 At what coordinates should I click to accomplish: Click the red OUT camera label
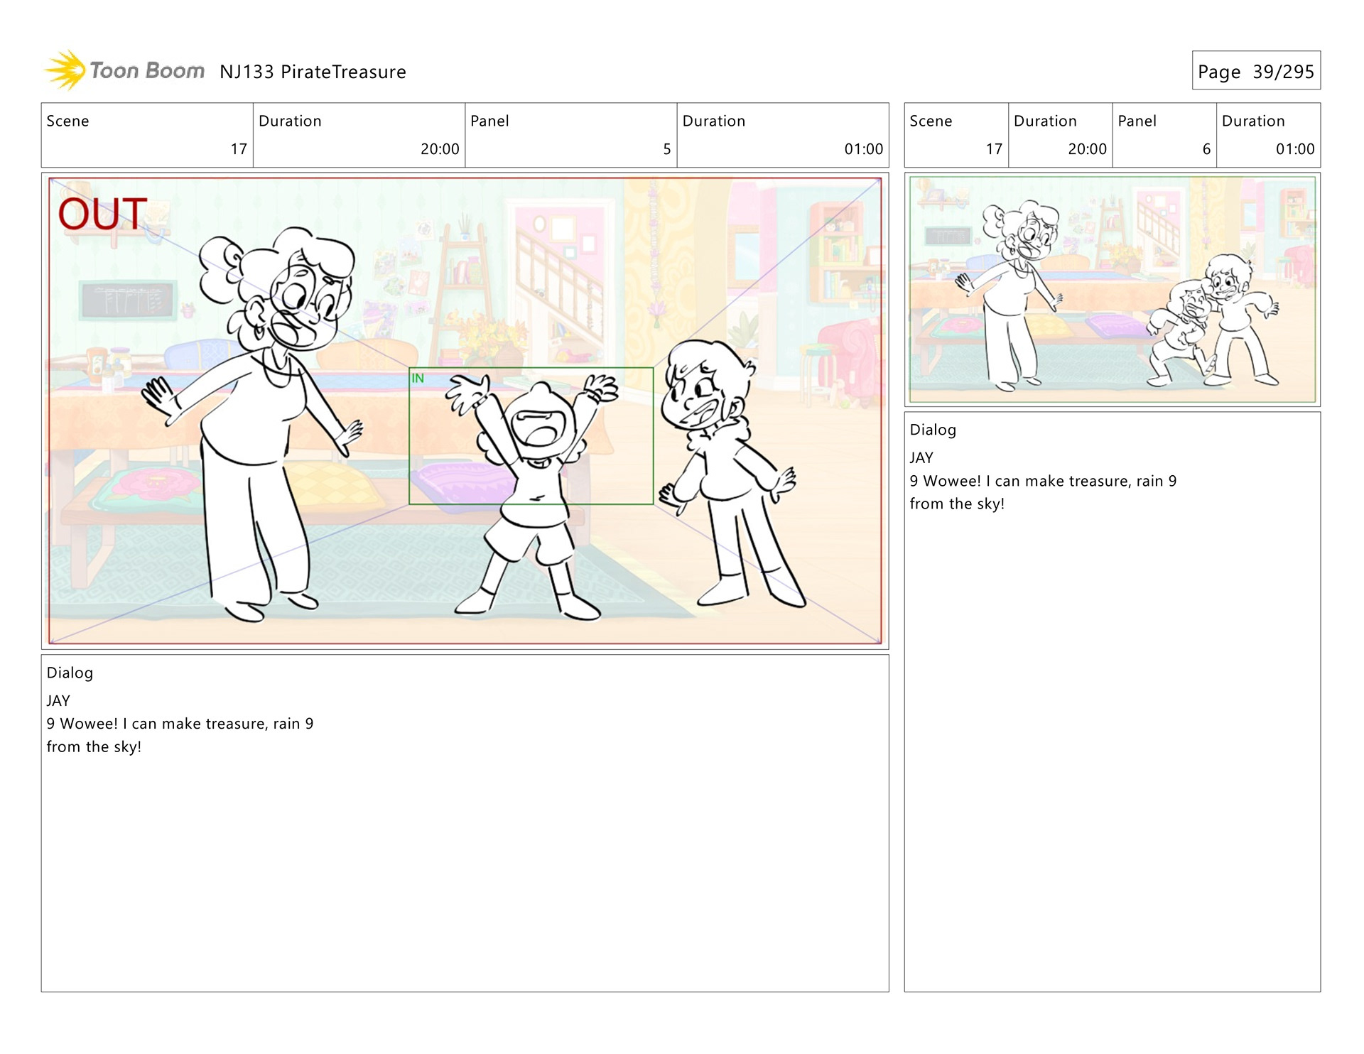(102, 214)
